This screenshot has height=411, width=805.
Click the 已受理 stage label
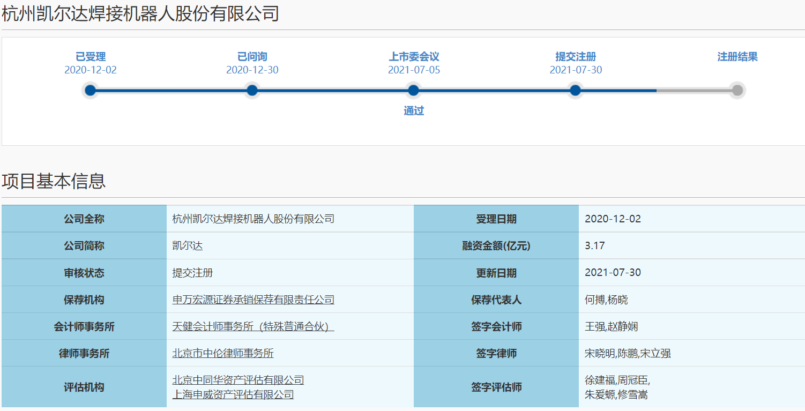click(x=91, y=57)
